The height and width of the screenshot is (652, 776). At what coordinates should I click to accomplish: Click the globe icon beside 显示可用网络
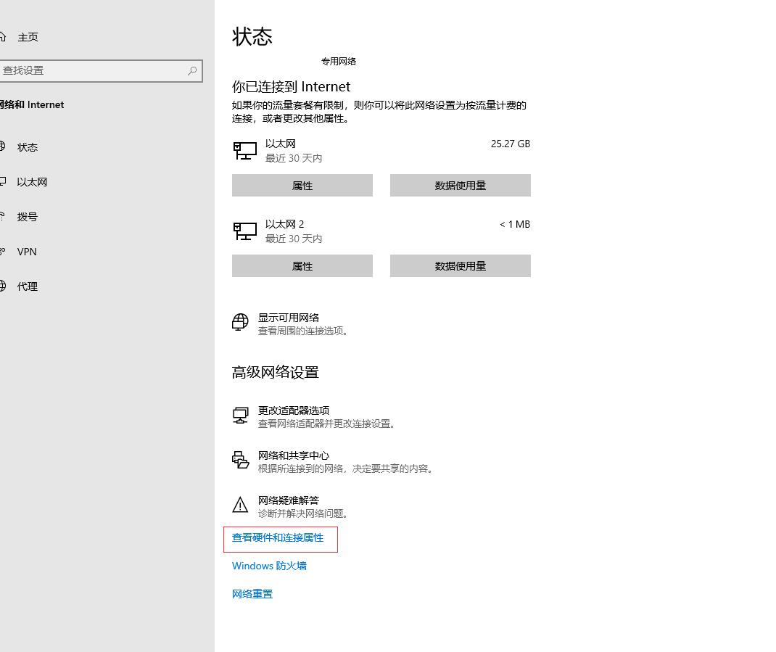(240, 323)
